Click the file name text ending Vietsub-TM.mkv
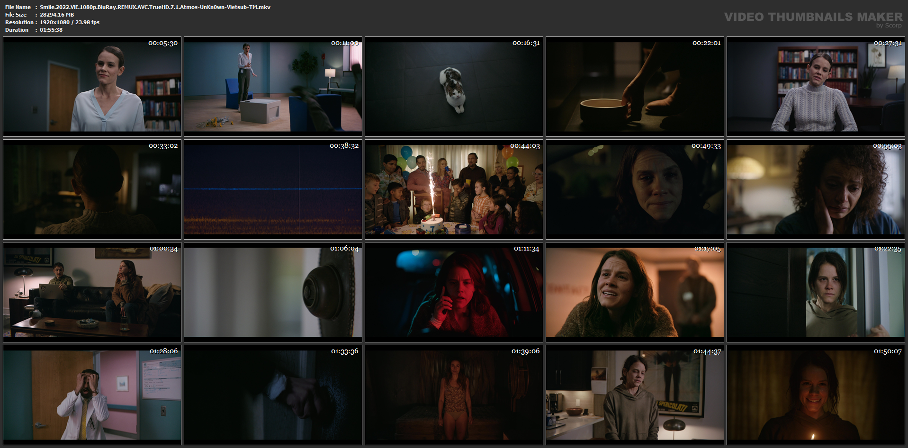 pos(155,7)
